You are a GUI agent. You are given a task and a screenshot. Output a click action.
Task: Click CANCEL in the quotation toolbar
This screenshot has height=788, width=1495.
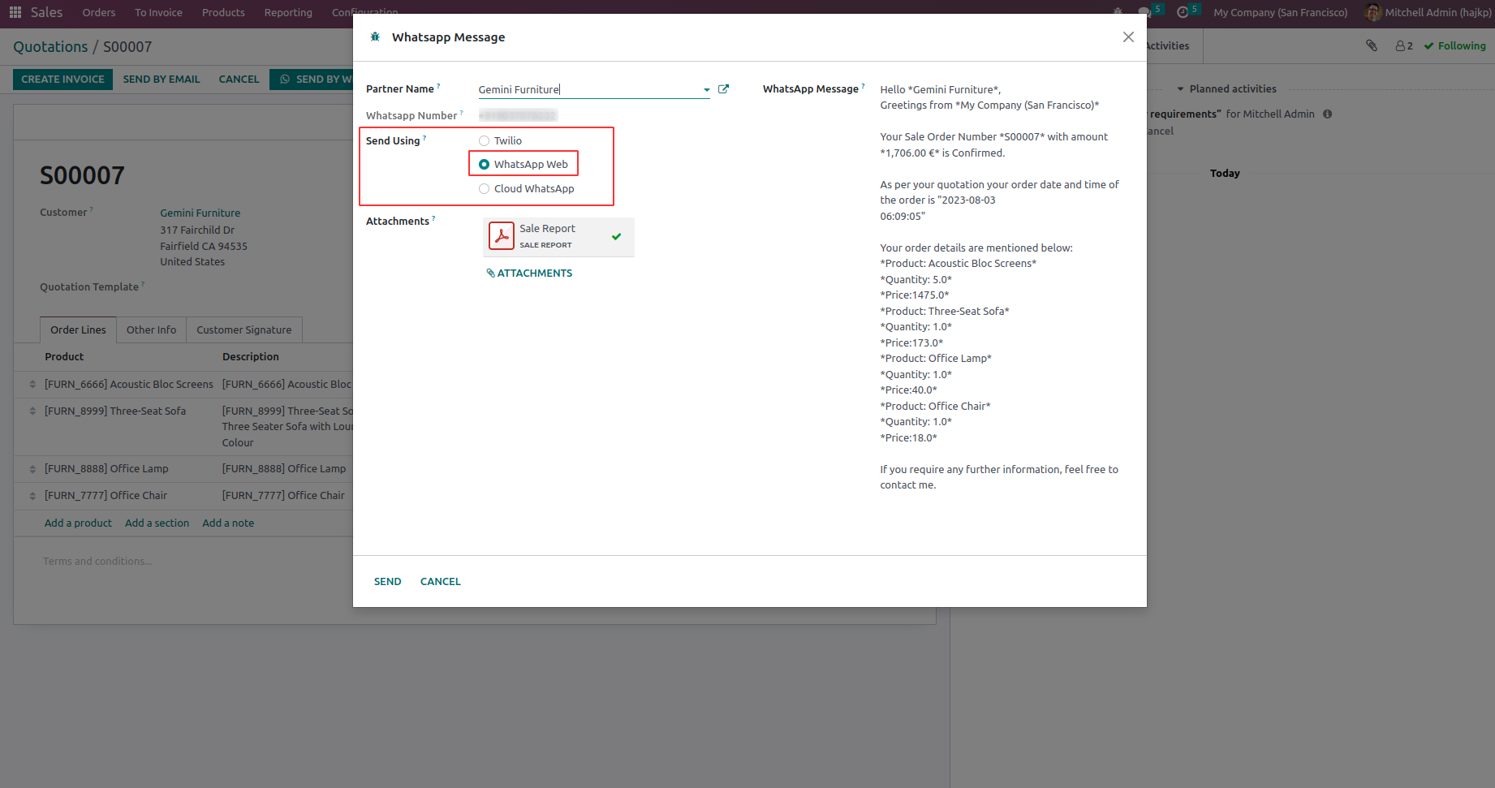[x=239, y=80]
